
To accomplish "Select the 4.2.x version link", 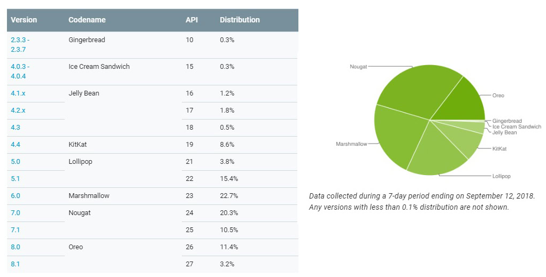I will coord(18,110).
